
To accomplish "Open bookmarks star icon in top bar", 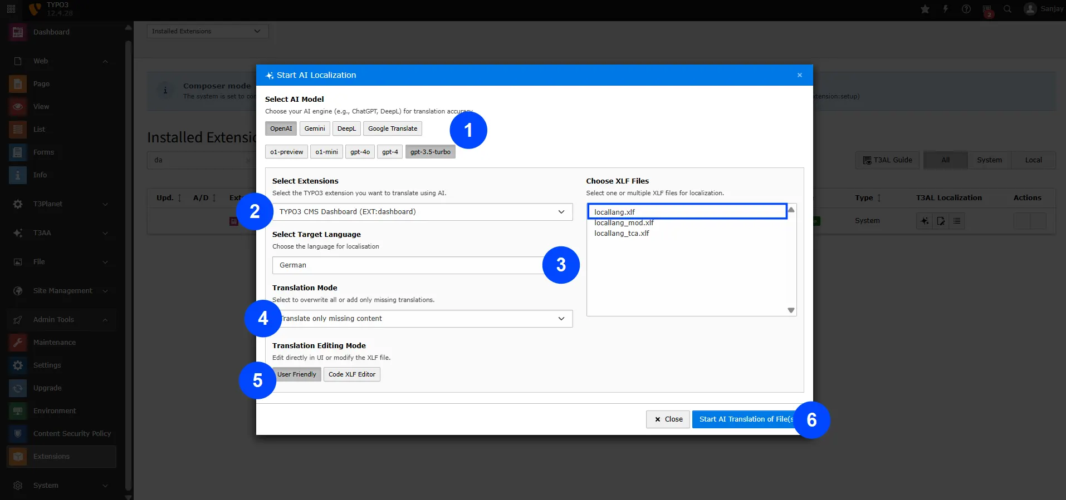I will click(925, 9).
